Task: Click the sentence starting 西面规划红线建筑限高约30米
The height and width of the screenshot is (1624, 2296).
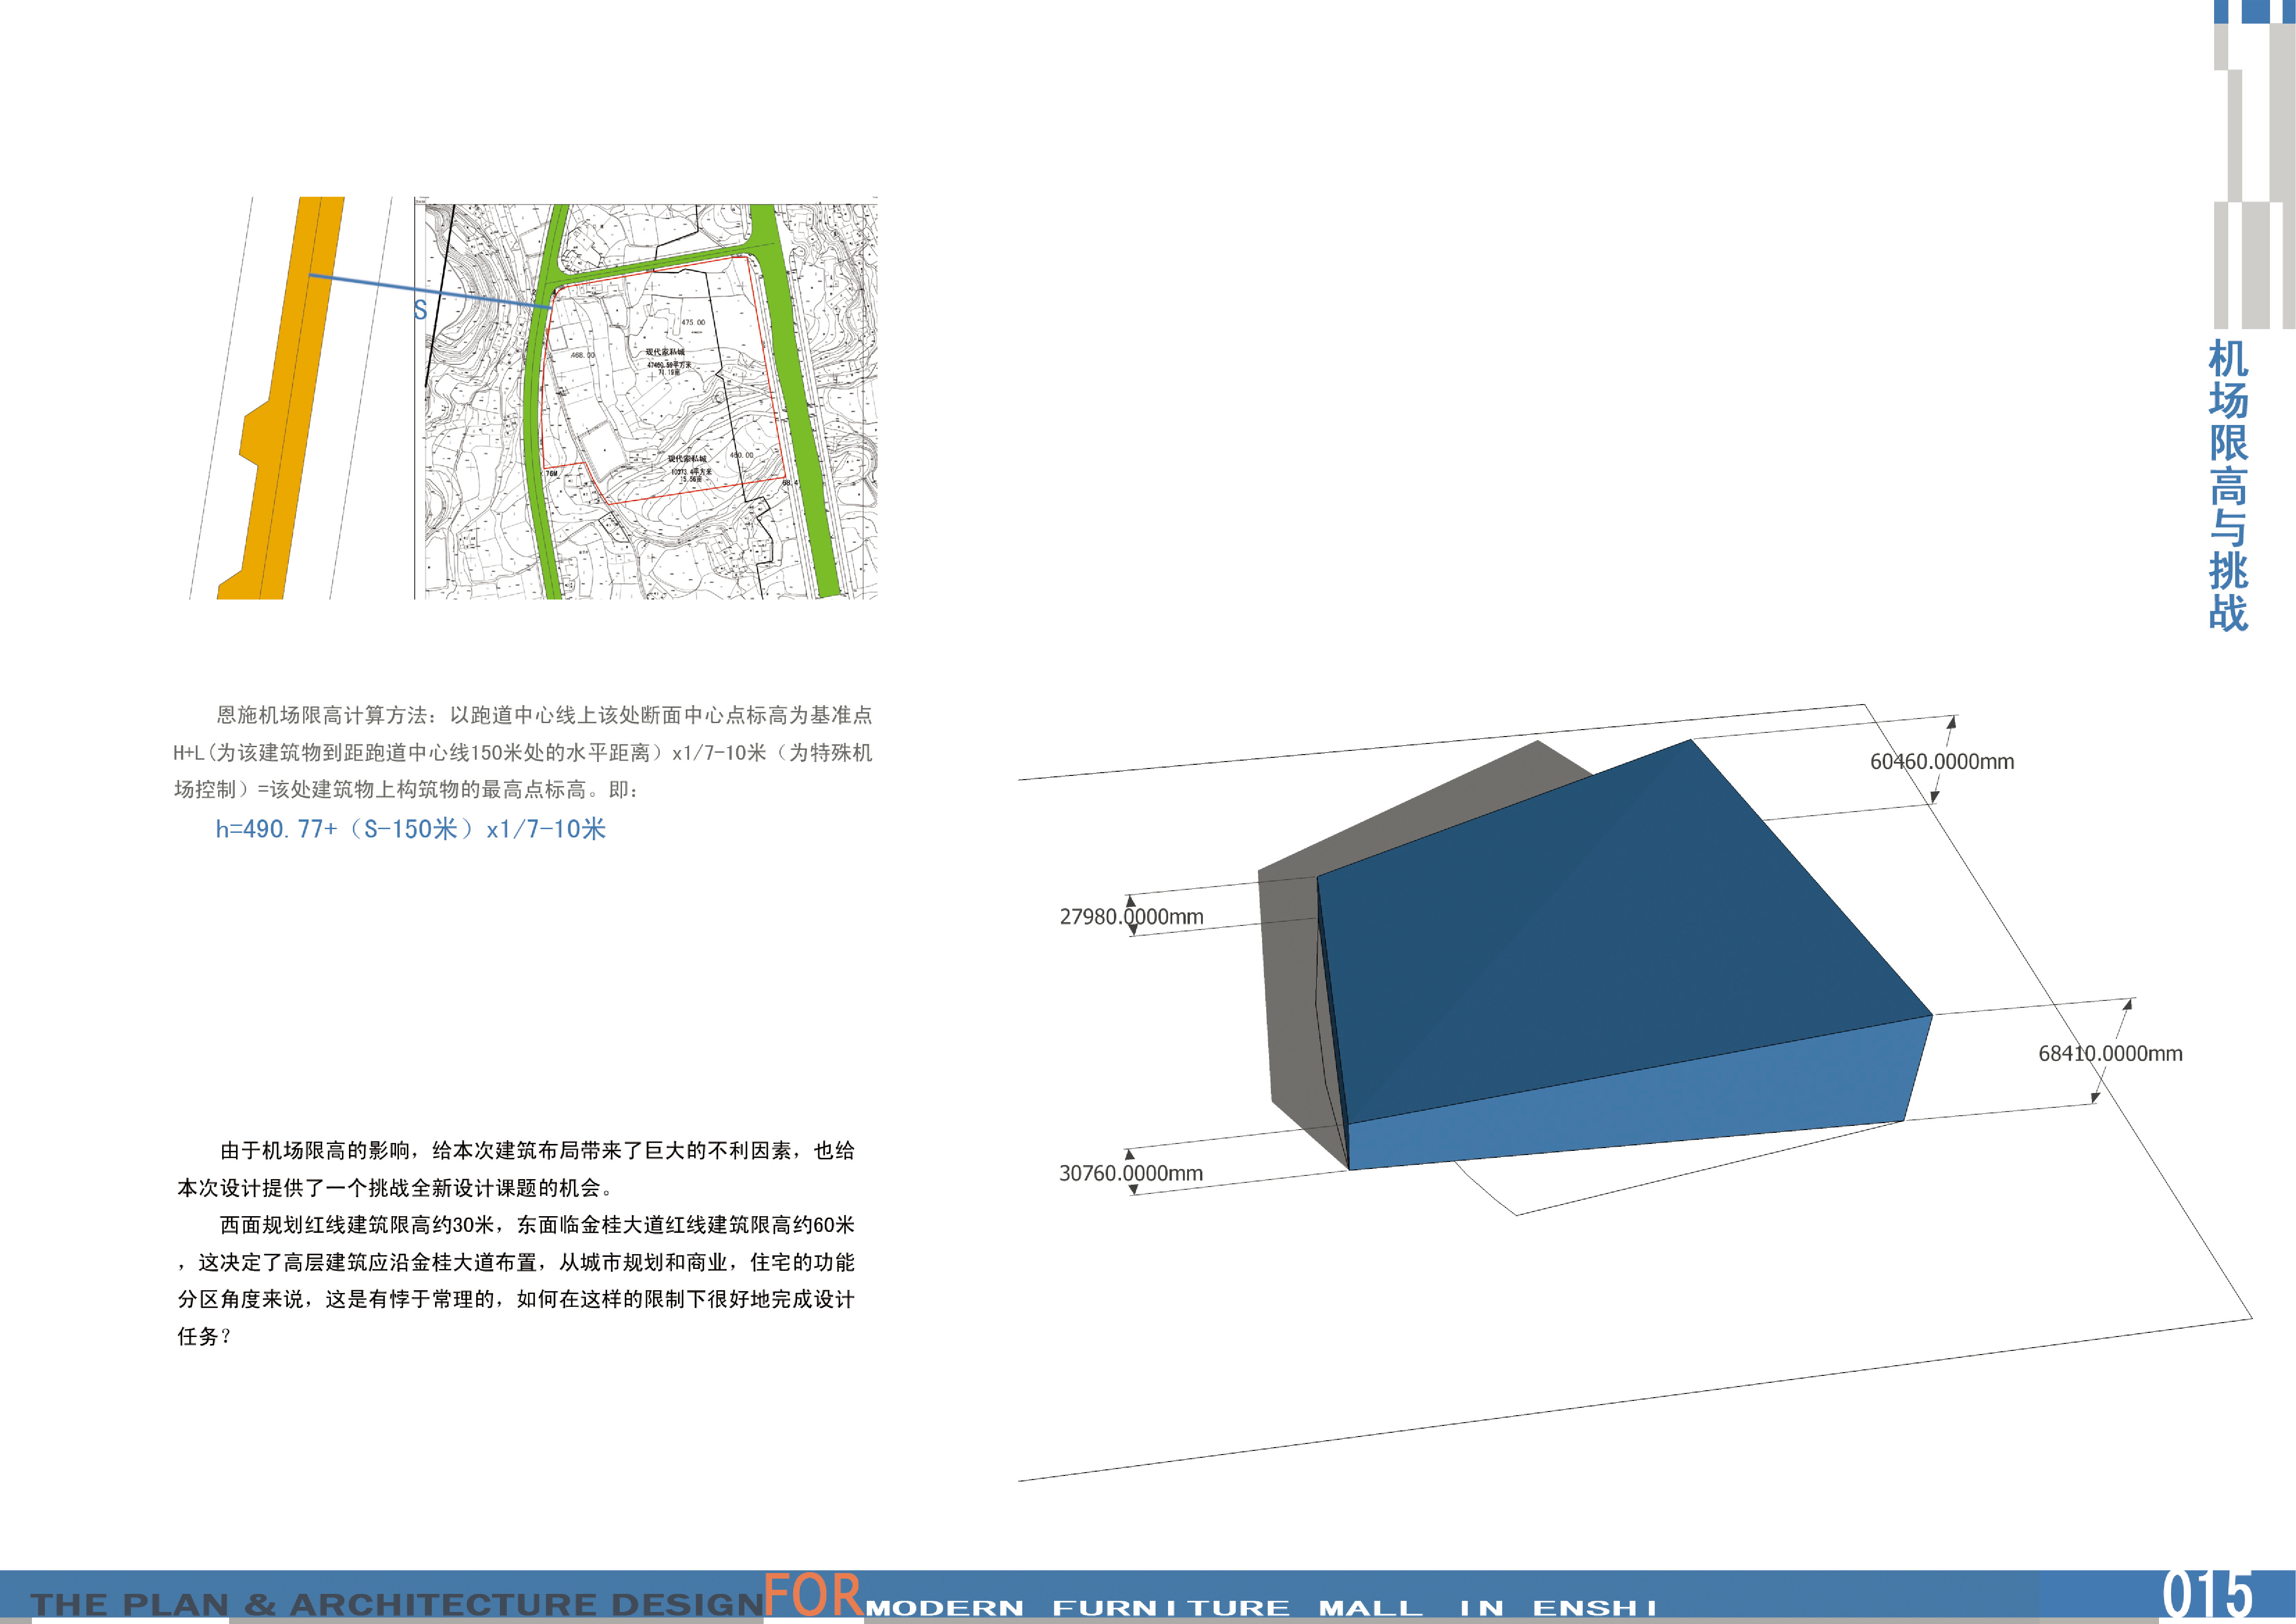Action: click(516, 1281)
